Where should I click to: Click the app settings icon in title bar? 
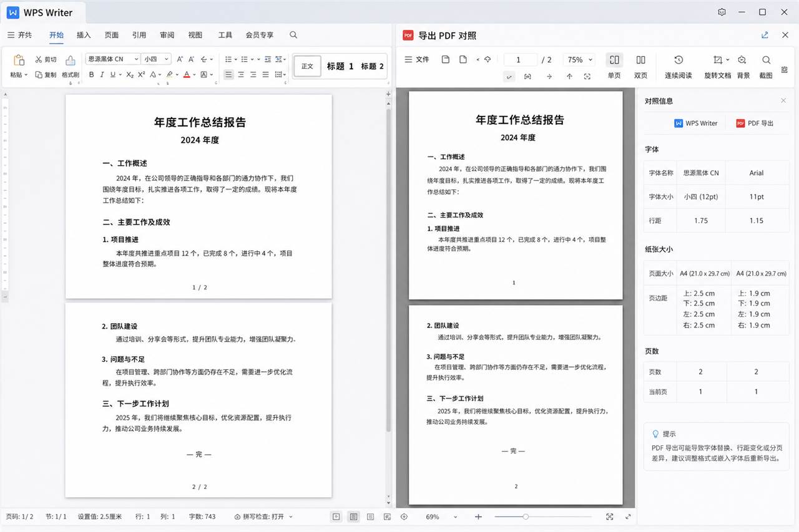point(722,12)
